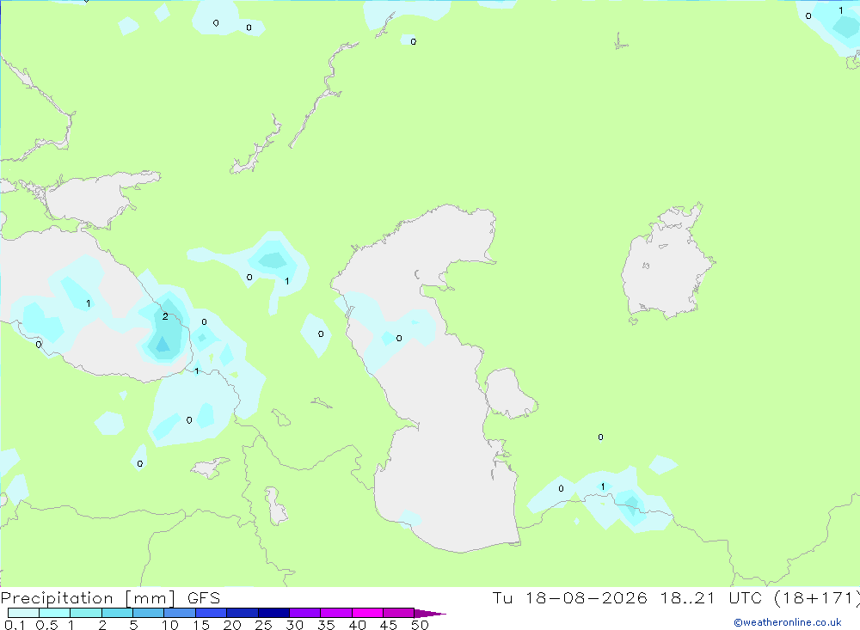The width and height of the screenshot is (860, 630).
Task: Click the 0.1–0.5 mm palest cyan legend swatch
Action: tap(23, 613)
